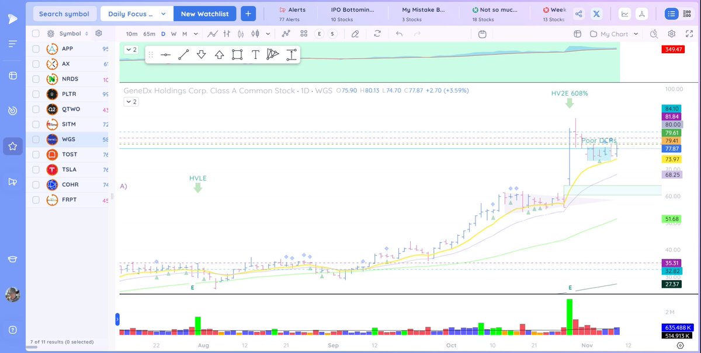This screenshot has width=701, height=353.
Task: Open the sidebar hamburger menu
Action: (x=12, y=44)
